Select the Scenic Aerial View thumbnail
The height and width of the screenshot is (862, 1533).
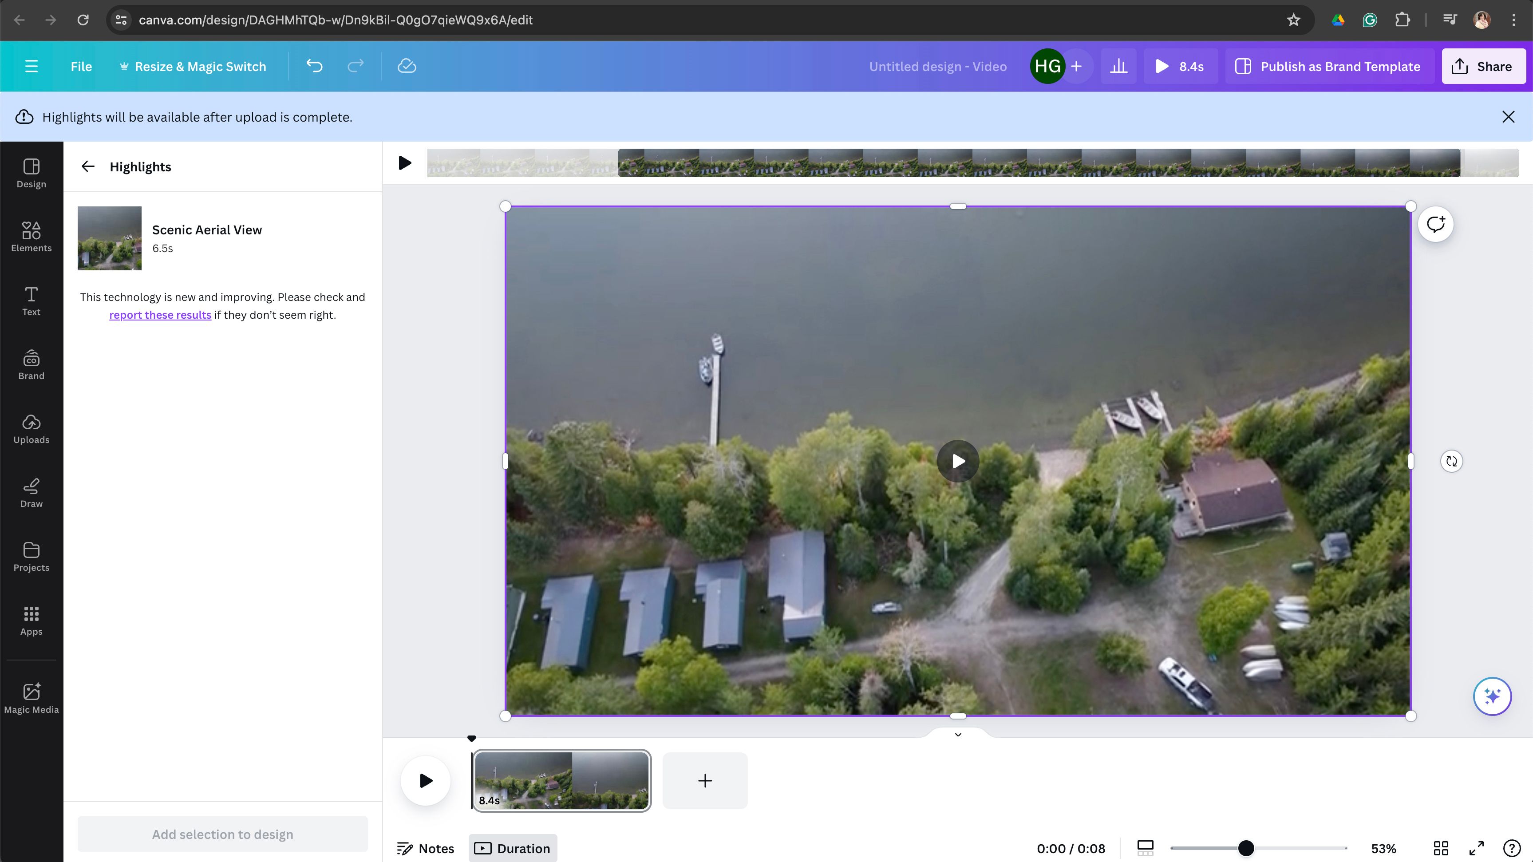[x=110, y=238]
